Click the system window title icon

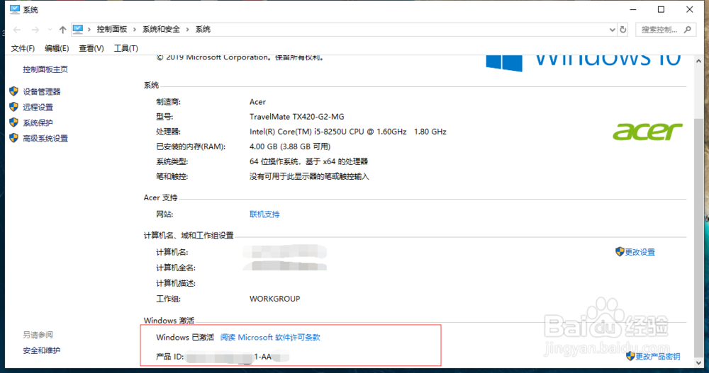click(15, 9)
